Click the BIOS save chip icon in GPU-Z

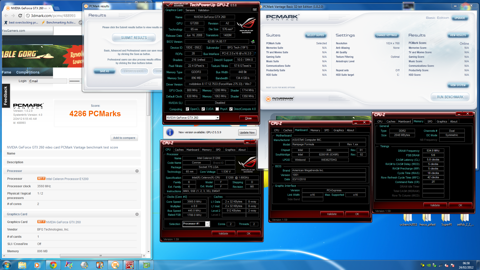pyautogui.click(x=253, y=41)
